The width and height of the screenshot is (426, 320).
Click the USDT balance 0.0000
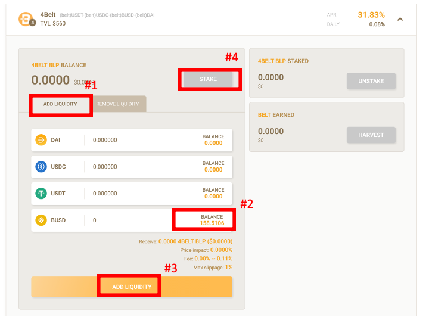(213, 197)
